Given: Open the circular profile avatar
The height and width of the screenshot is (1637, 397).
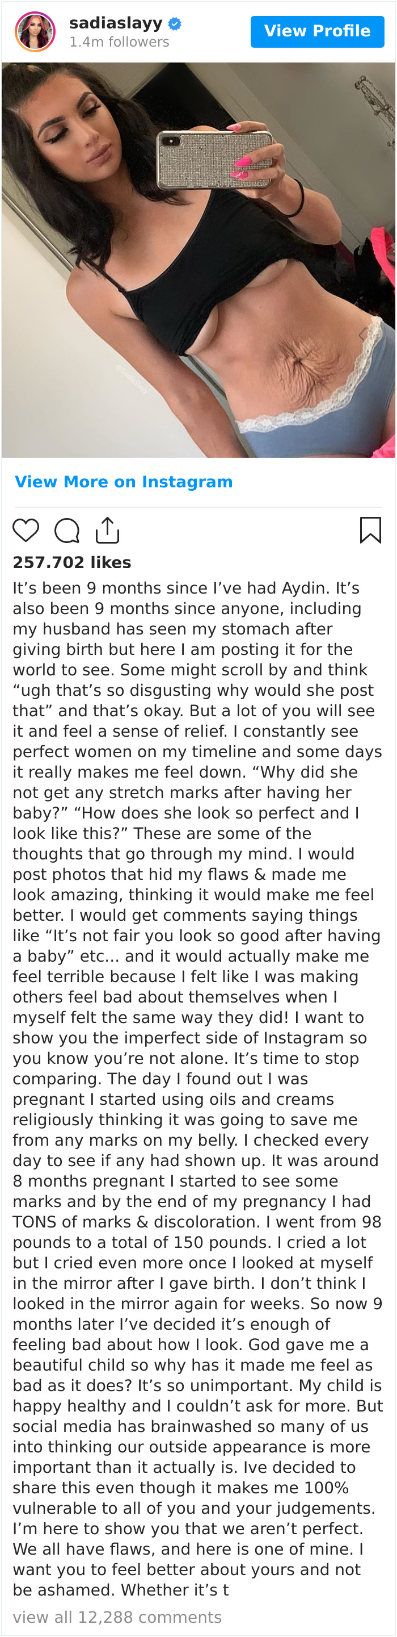Looking at the screenshot, I should coord(35,32).
